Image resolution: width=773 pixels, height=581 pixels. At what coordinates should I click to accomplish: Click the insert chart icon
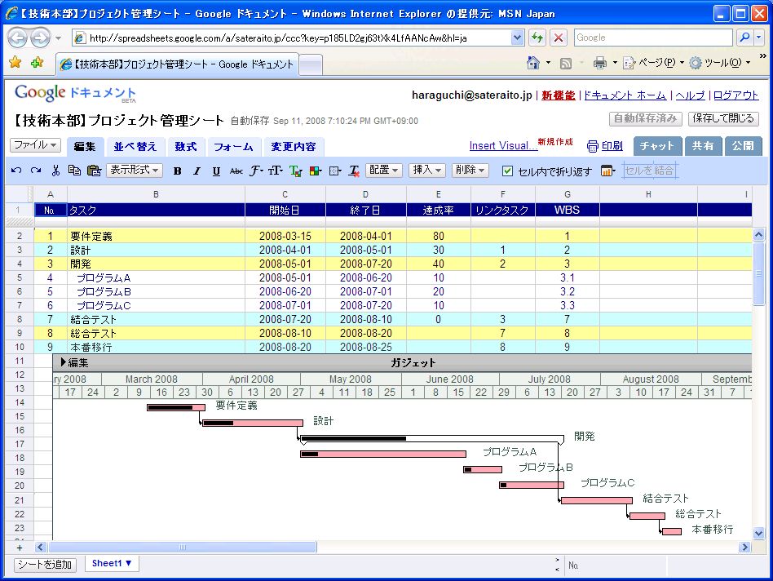point(607,171)
